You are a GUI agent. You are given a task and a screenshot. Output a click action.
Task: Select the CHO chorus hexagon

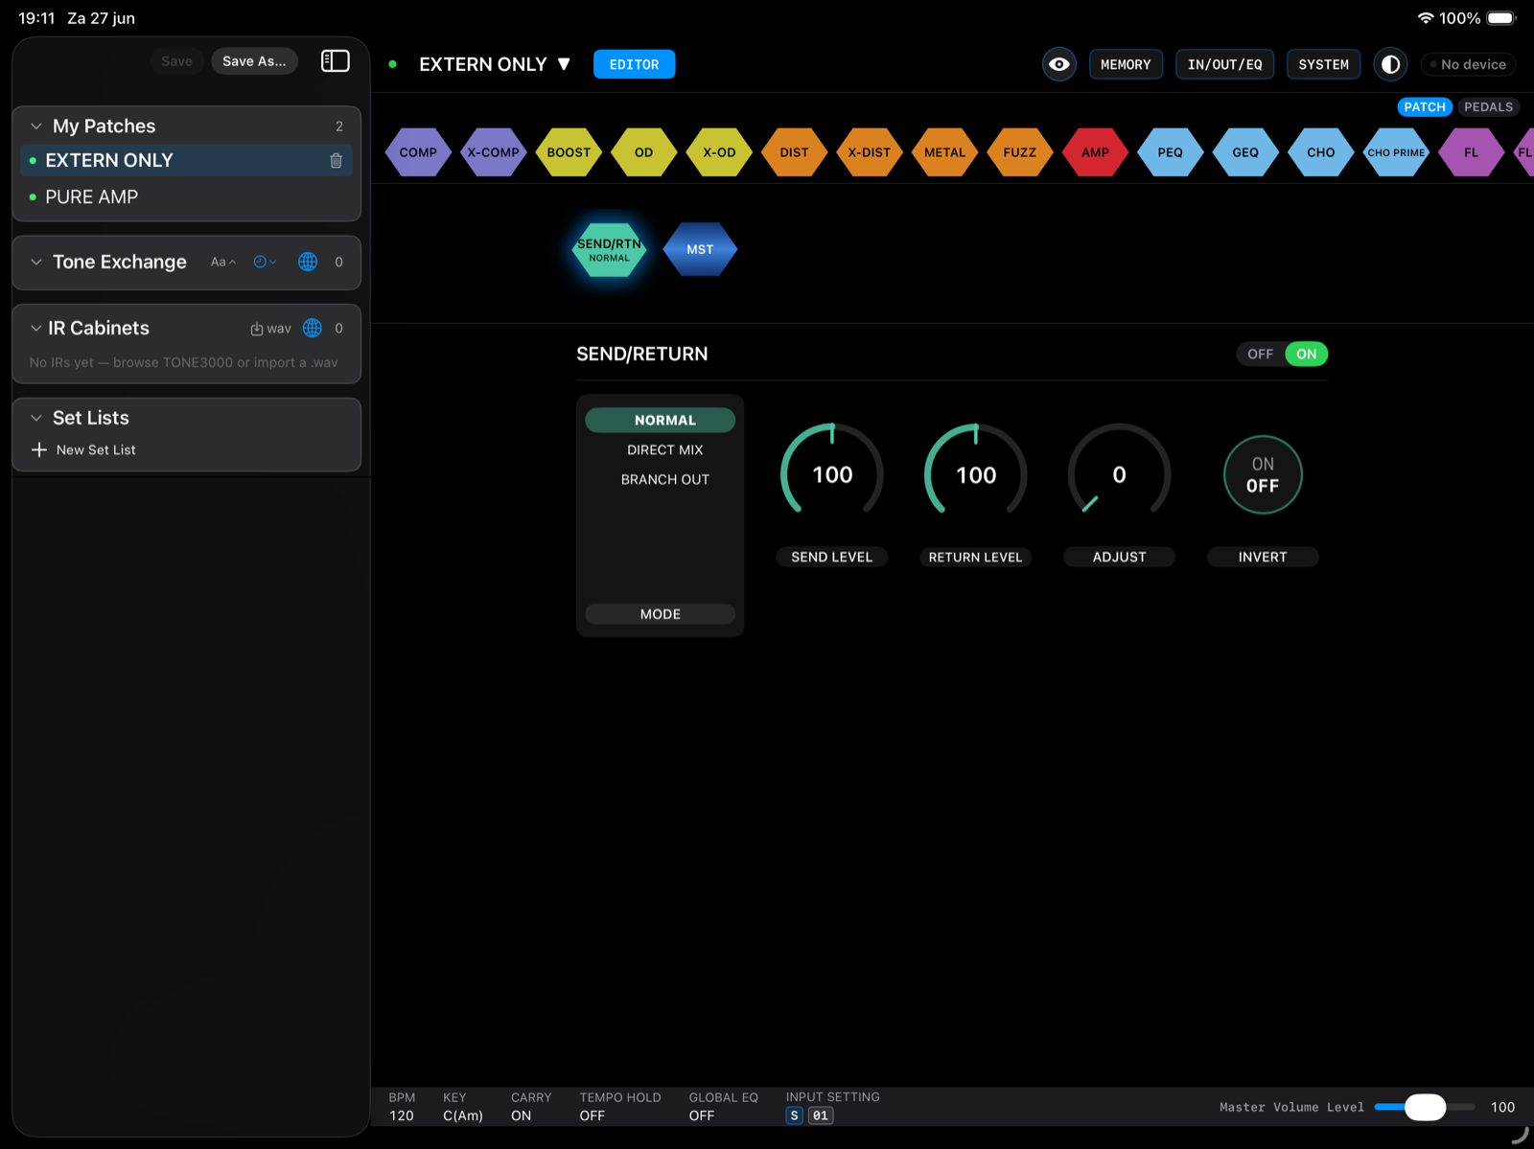(1321, 152)
